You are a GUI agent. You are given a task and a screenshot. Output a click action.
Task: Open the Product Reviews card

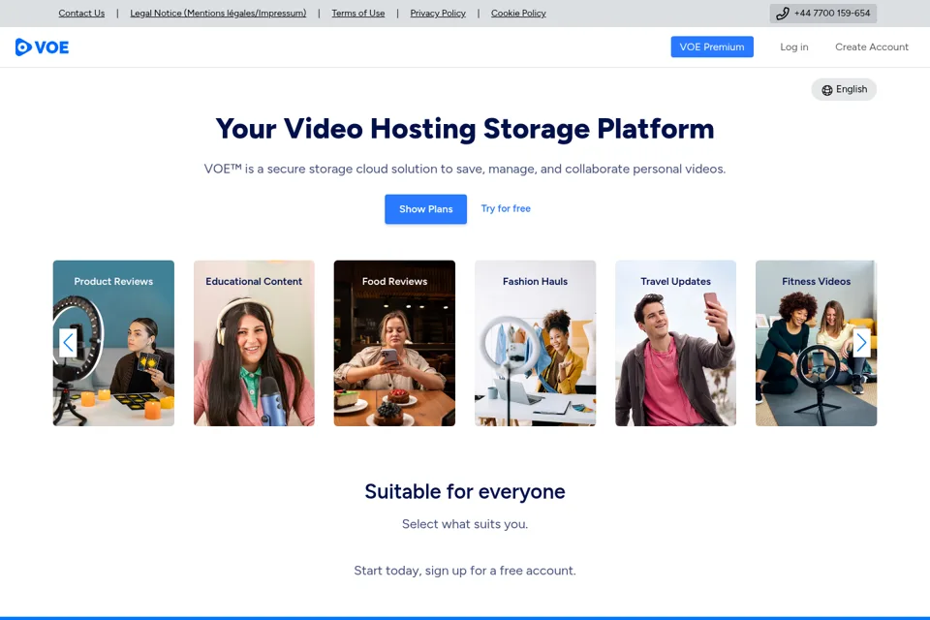113,343
